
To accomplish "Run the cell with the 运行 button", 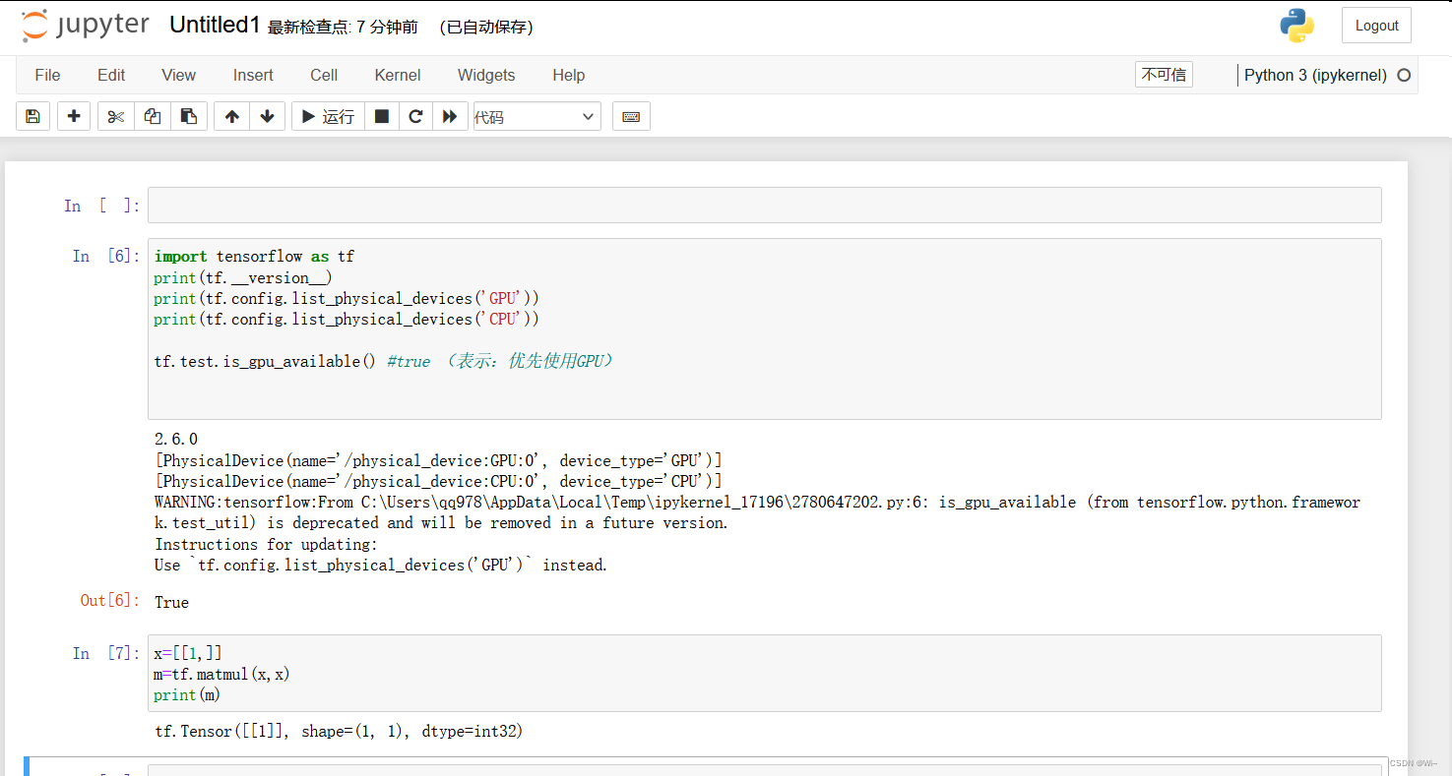I will 328,116.
